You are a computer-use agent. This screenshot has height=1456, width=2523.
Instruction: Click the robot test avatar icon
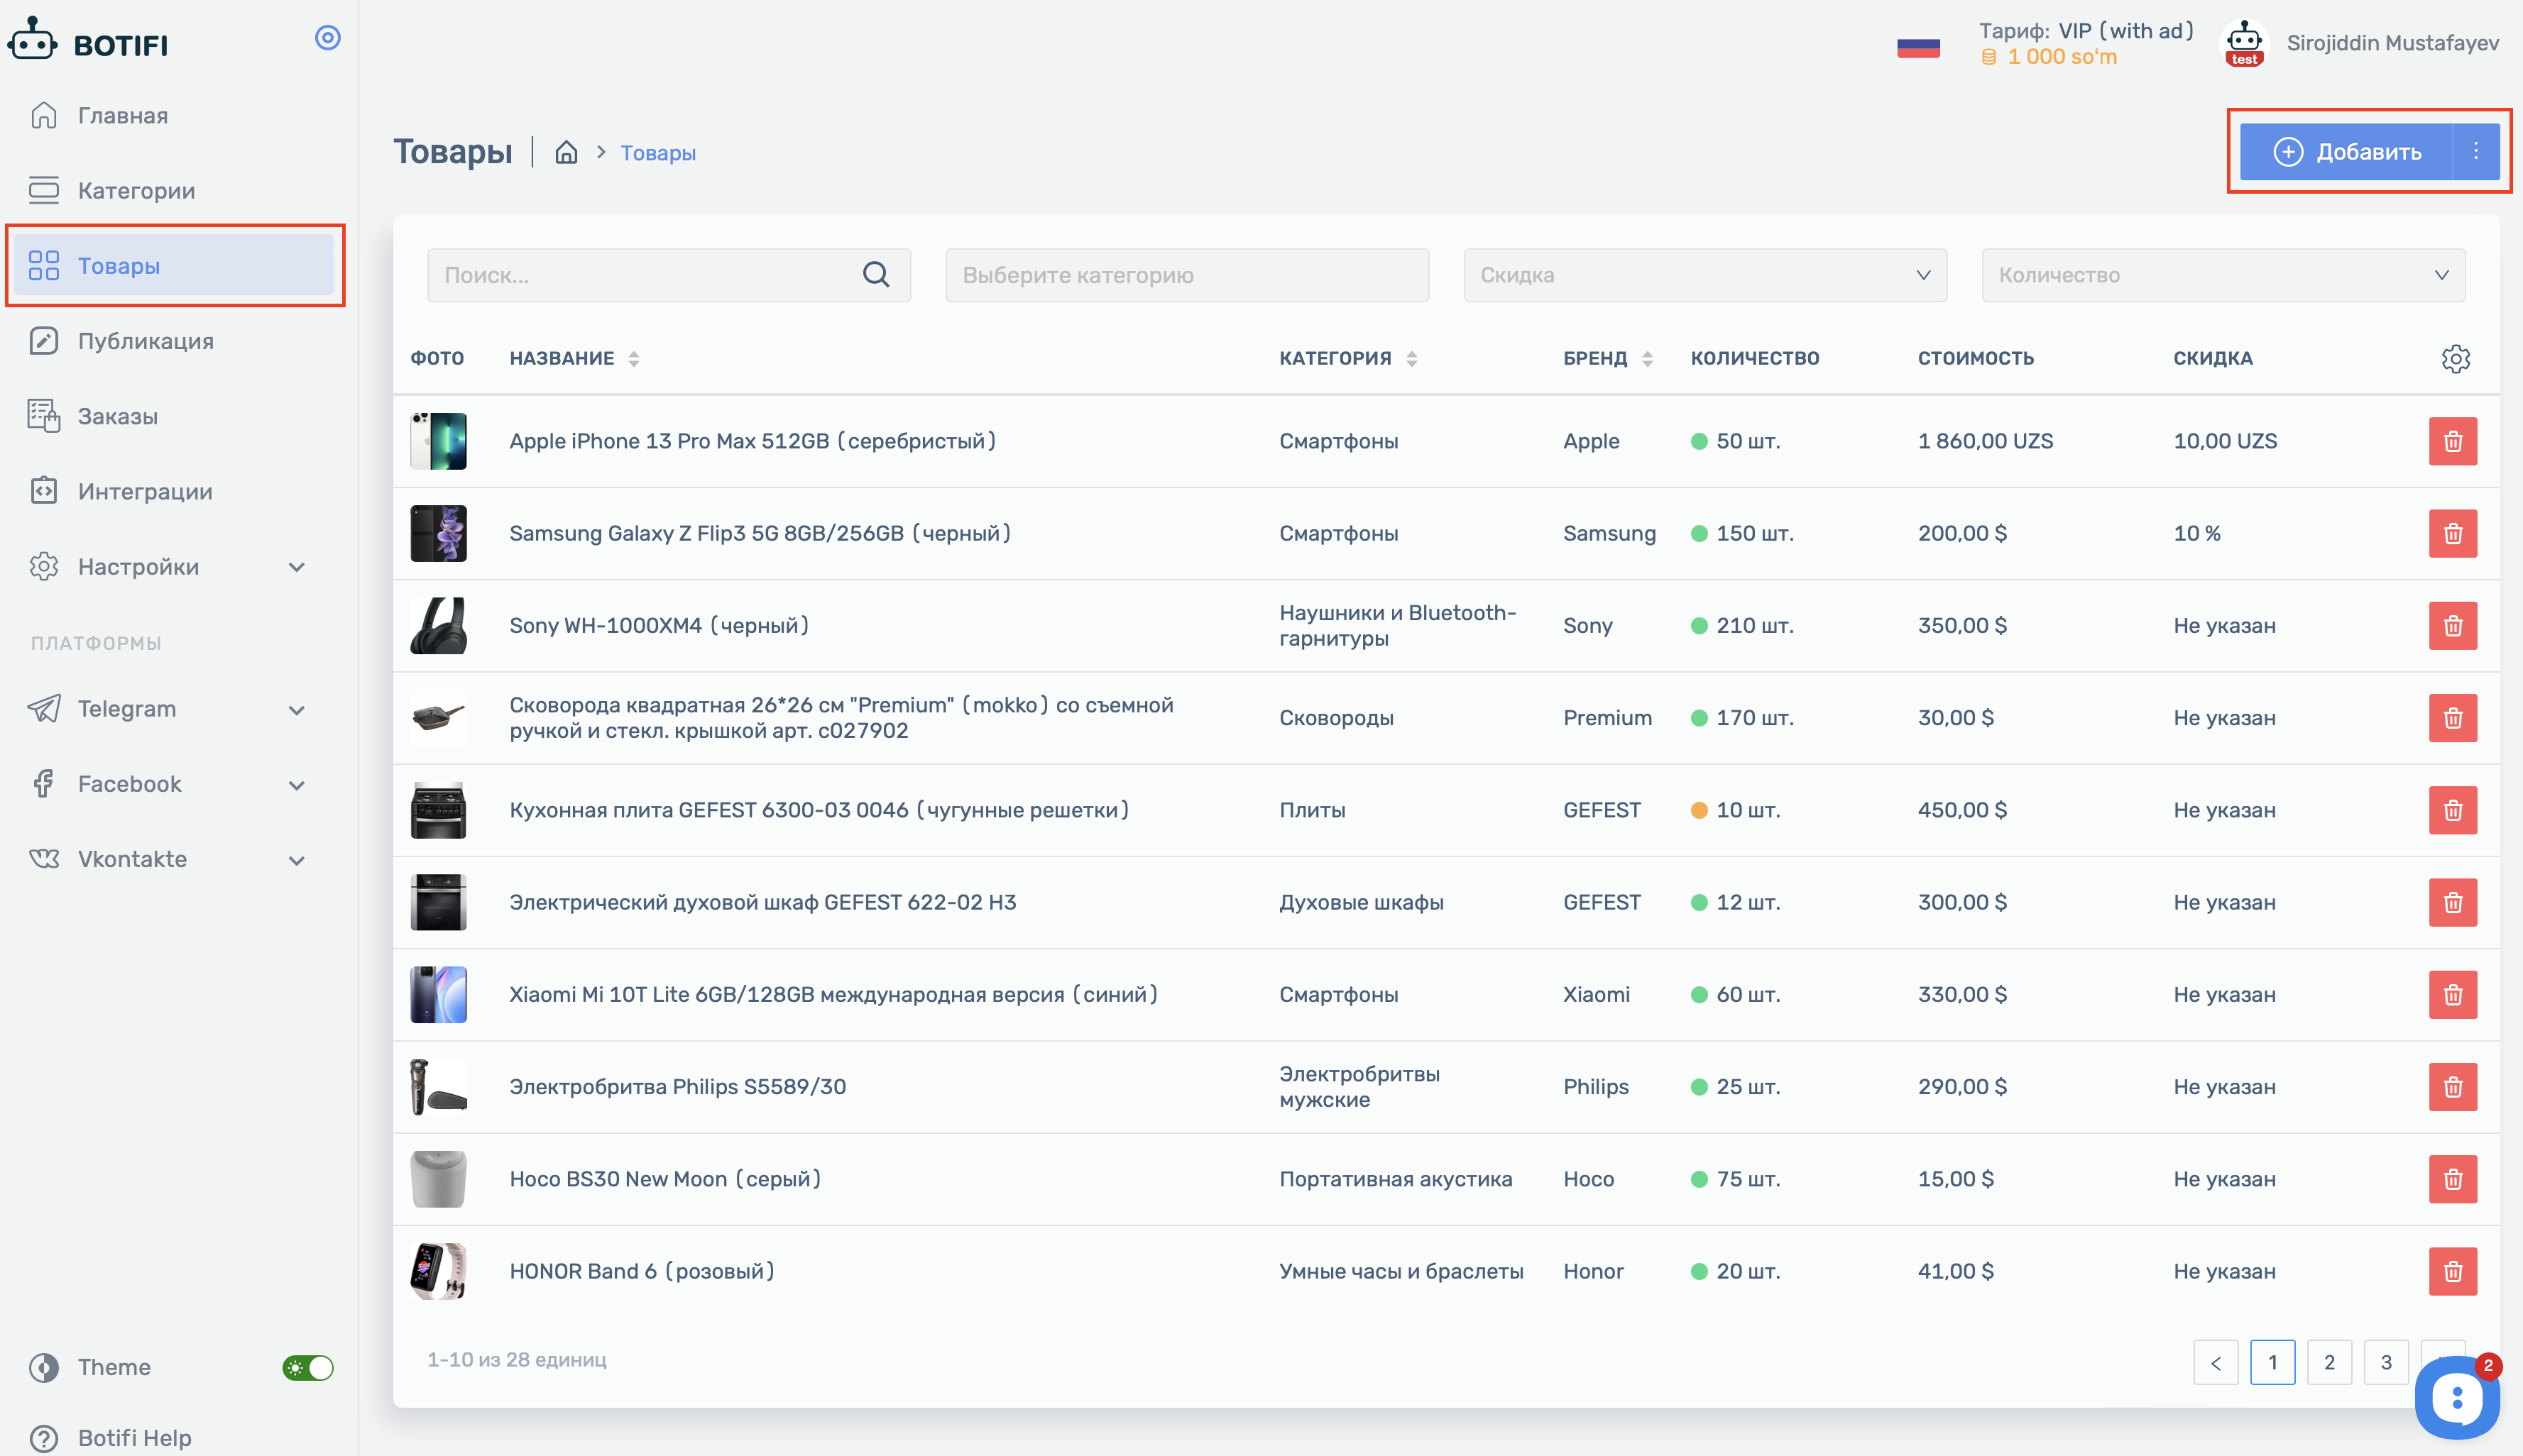[2244, 43]
